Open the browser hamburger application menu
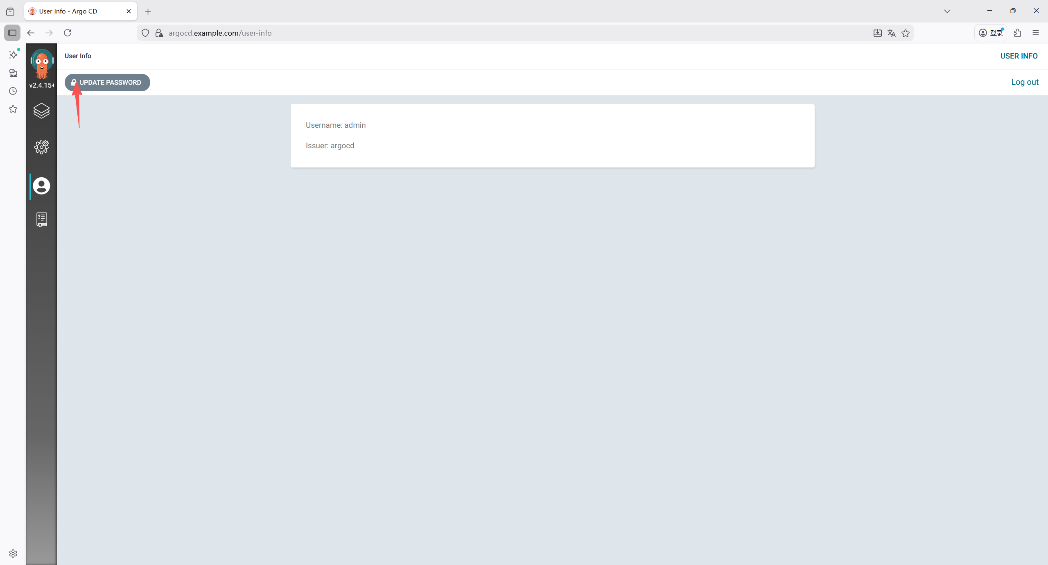The width and height of the screenshot is (1048, 565). [1036, 33]
